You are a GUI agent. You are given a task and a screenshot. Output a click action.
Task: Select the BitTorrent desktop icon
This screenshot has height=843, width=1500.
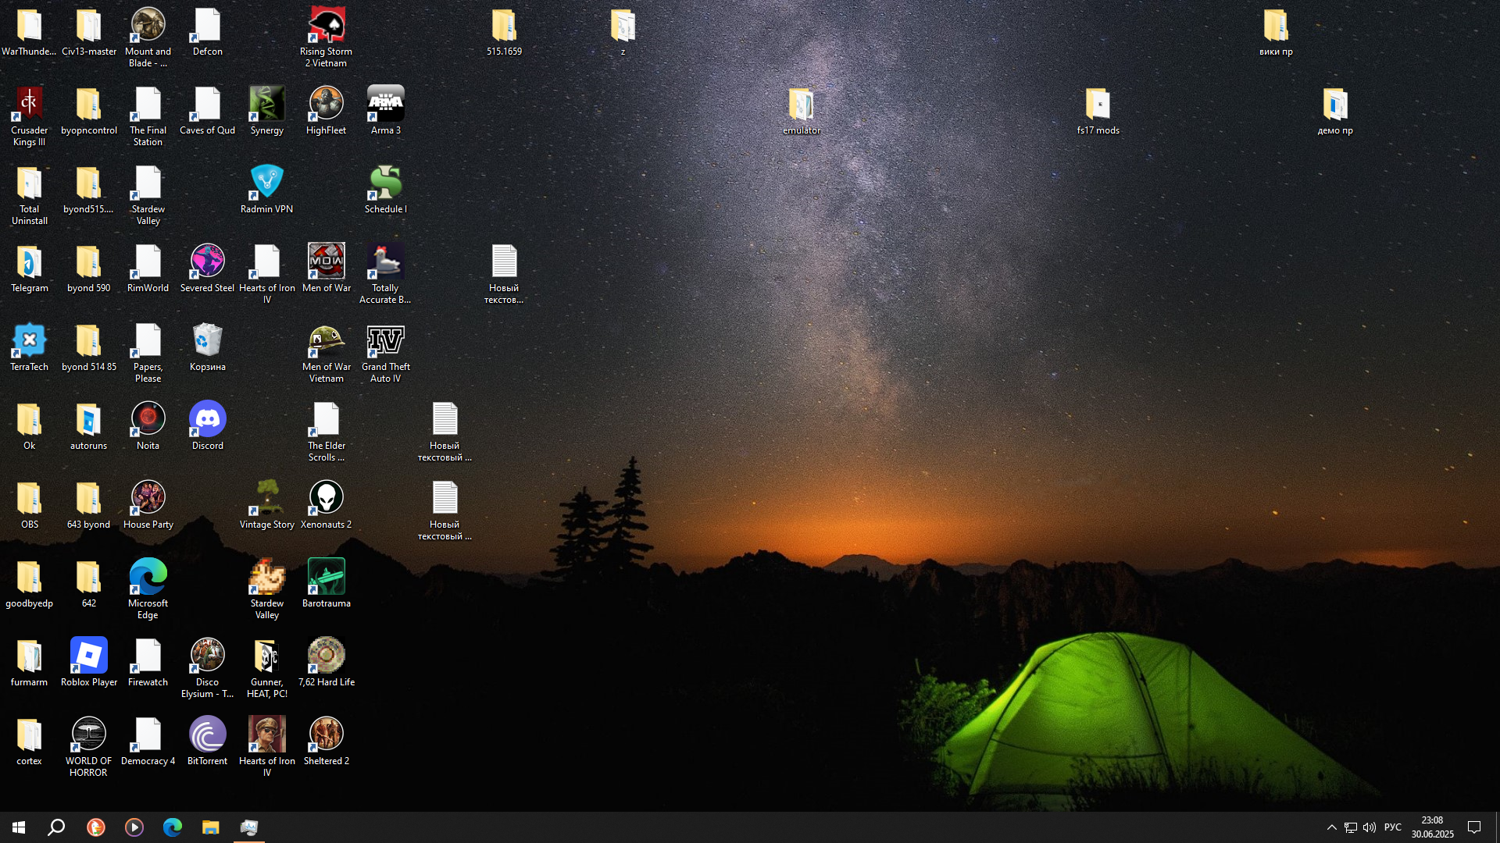point(207,735)
